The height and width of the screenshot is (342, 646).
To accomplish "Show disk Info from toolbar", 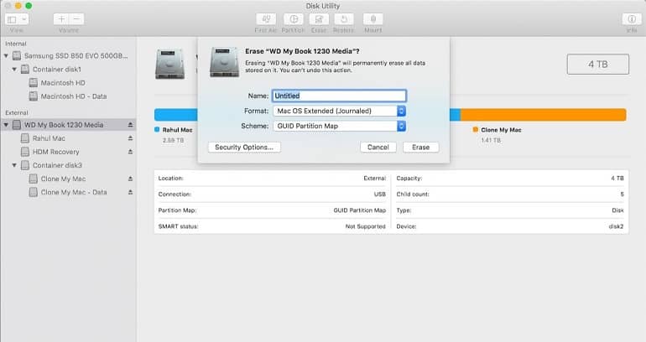I will (x=632, y=19).
